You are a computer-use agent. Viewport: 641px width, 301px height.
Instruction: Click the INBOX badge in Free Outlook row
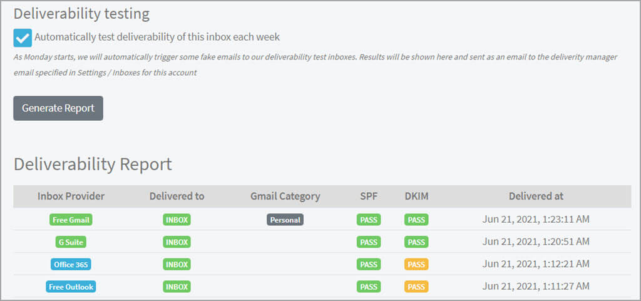point(177,287)
